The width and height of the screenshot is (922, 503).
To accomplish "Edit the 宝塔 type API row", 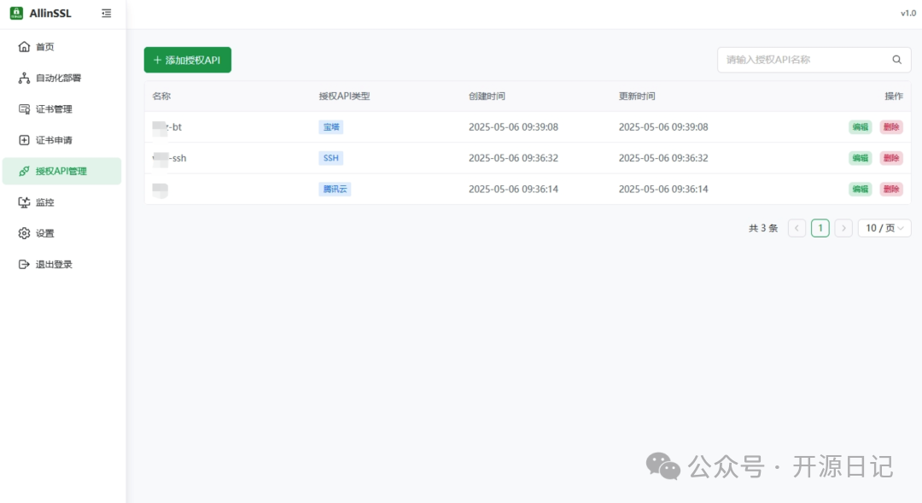I will pyautogui.click(x=860, y=127).
